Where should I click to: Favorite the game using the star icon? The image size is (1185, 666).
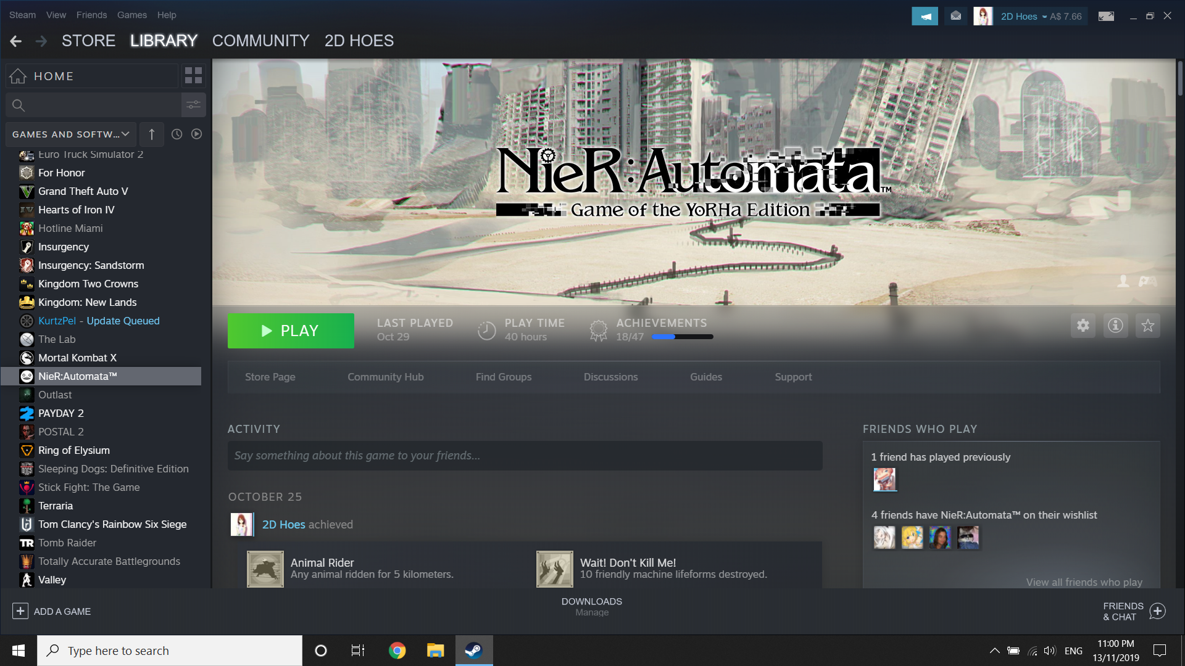[1147, 326]
